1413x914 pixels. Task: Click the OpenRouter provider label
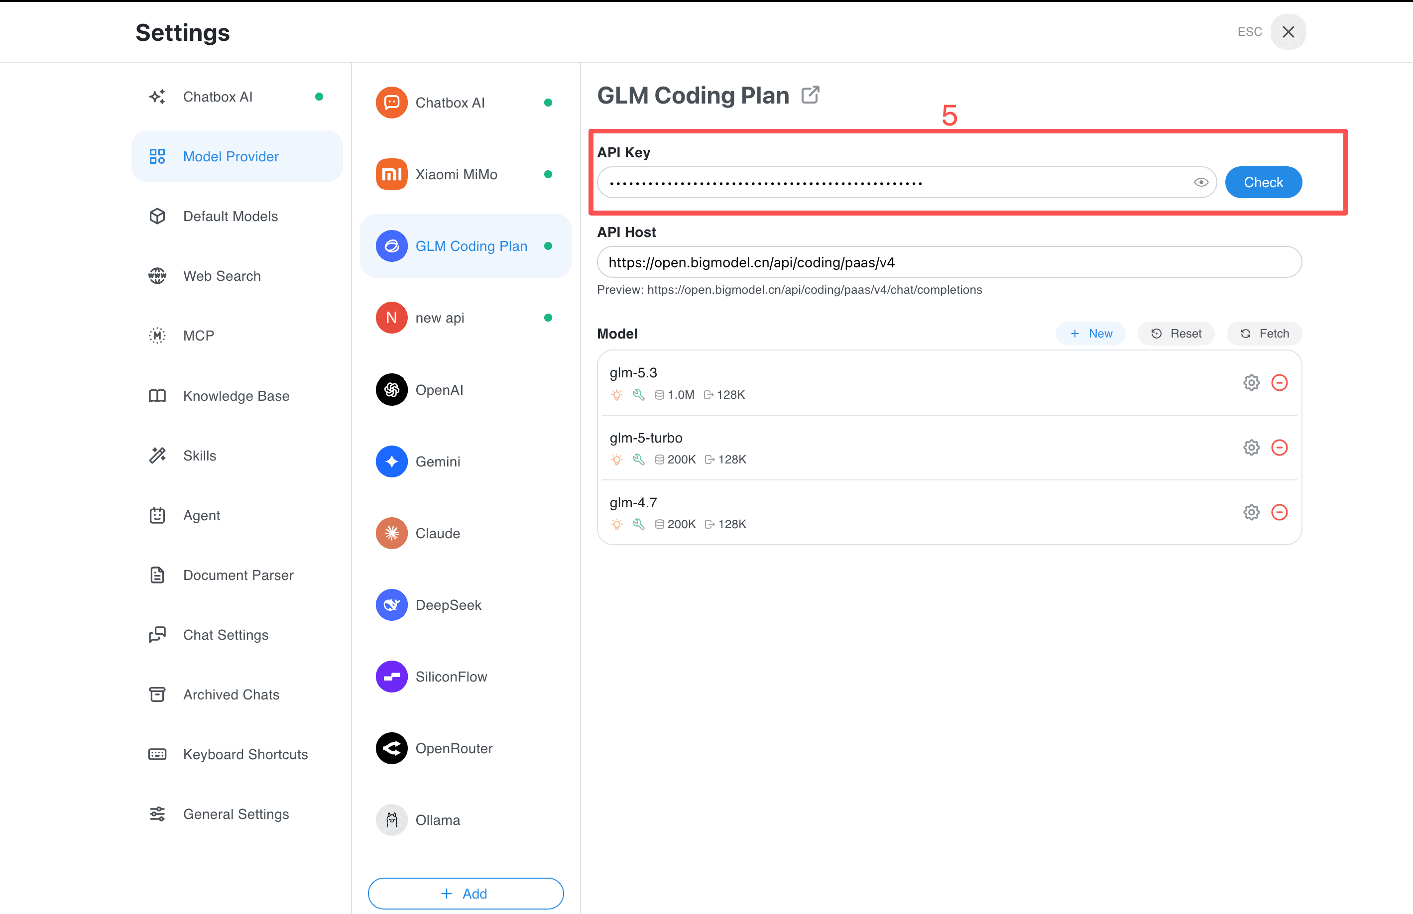coord(454,748)
